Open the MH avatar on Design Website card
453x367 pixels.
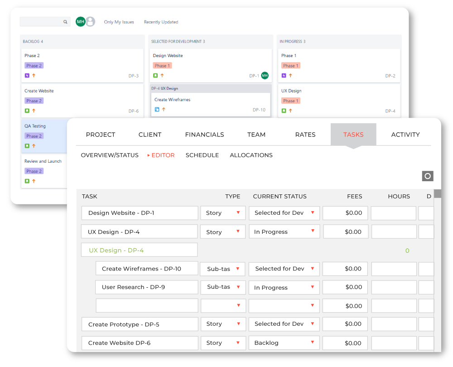(264, 76)
